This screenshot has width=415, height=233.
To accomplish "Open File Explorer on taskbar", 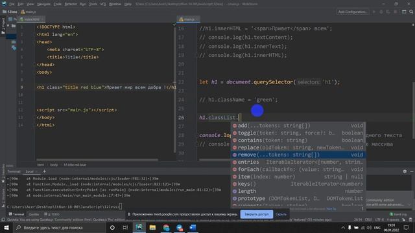I will tap(152, 227).
